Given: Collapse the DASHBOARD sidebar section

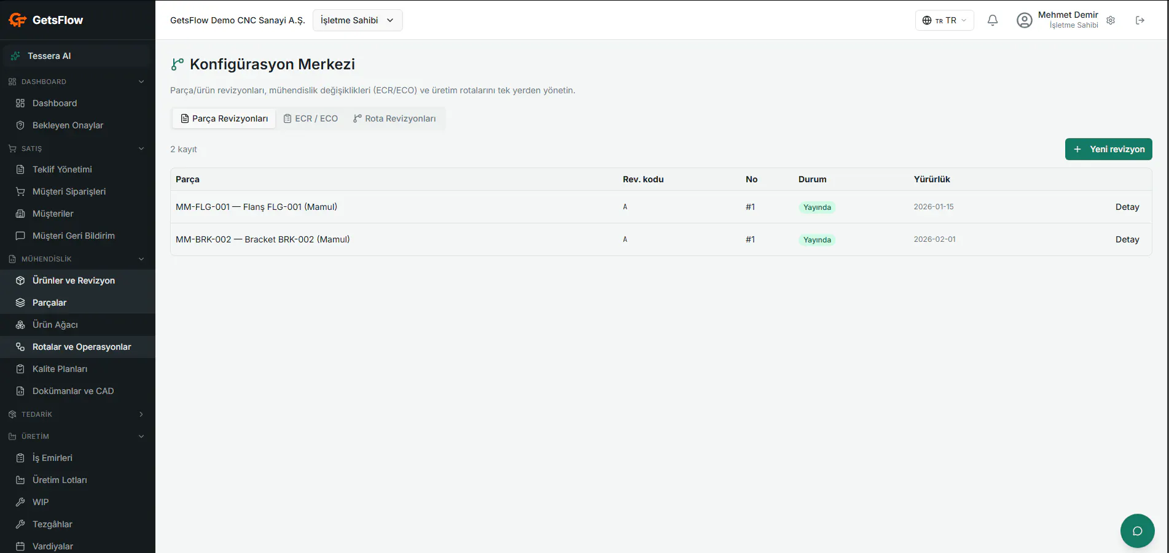Looking at the screenshot, I should (141, 82).
